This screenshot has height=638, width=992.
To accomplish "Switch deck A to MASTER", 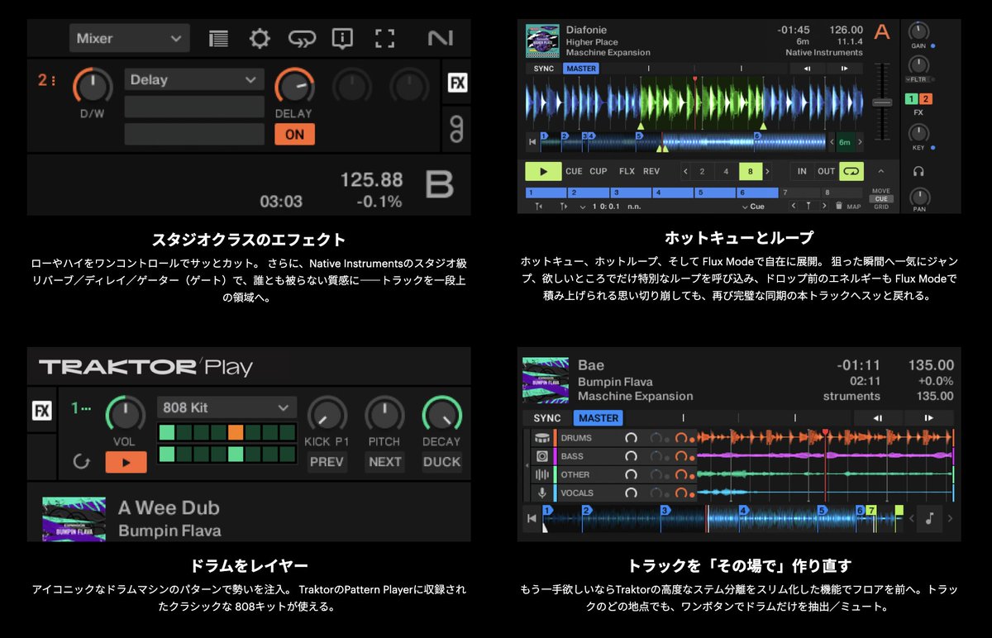I will click(579, 68).
